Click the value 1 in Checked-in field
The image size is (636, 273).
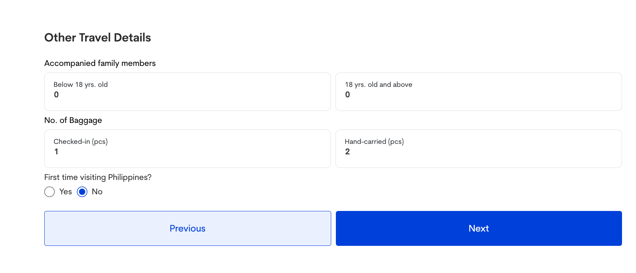(x=56, y=152)
